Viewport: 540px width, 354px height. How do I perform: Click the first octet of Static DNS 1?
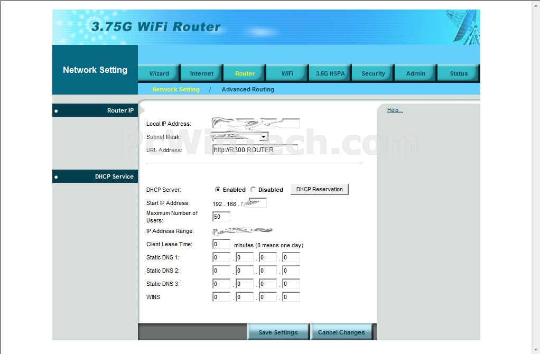tap(221, 257)
